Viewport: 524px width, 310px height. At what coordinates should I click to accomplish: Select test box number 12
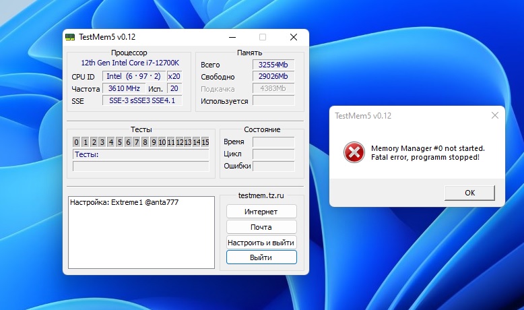tap(179, 142)
